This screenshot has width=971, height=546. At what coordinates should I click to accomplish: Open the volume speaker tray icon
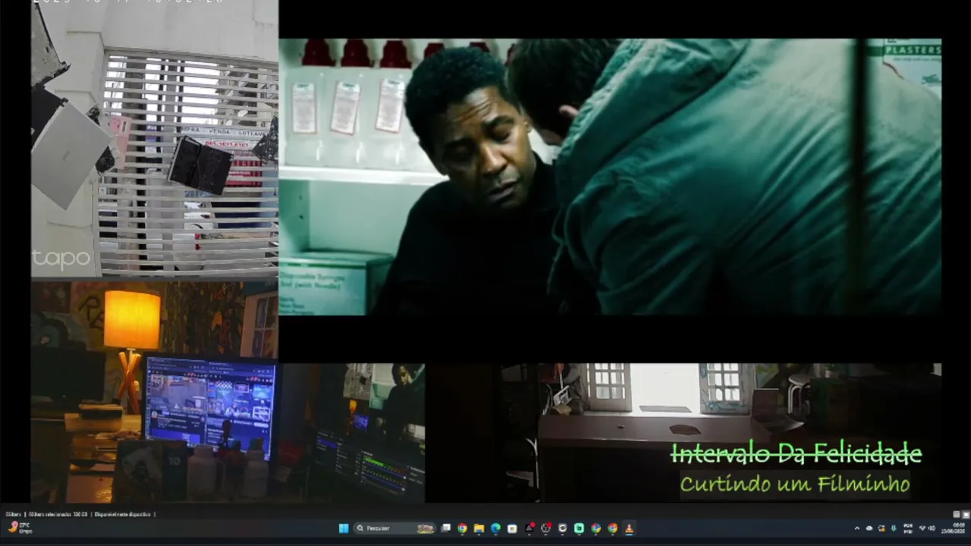[932, 529]
